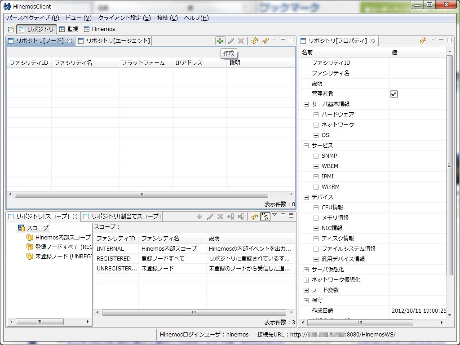Open the 接続 (C) menu
Screen dimensions: 460x345
click(x=167, y=18)
